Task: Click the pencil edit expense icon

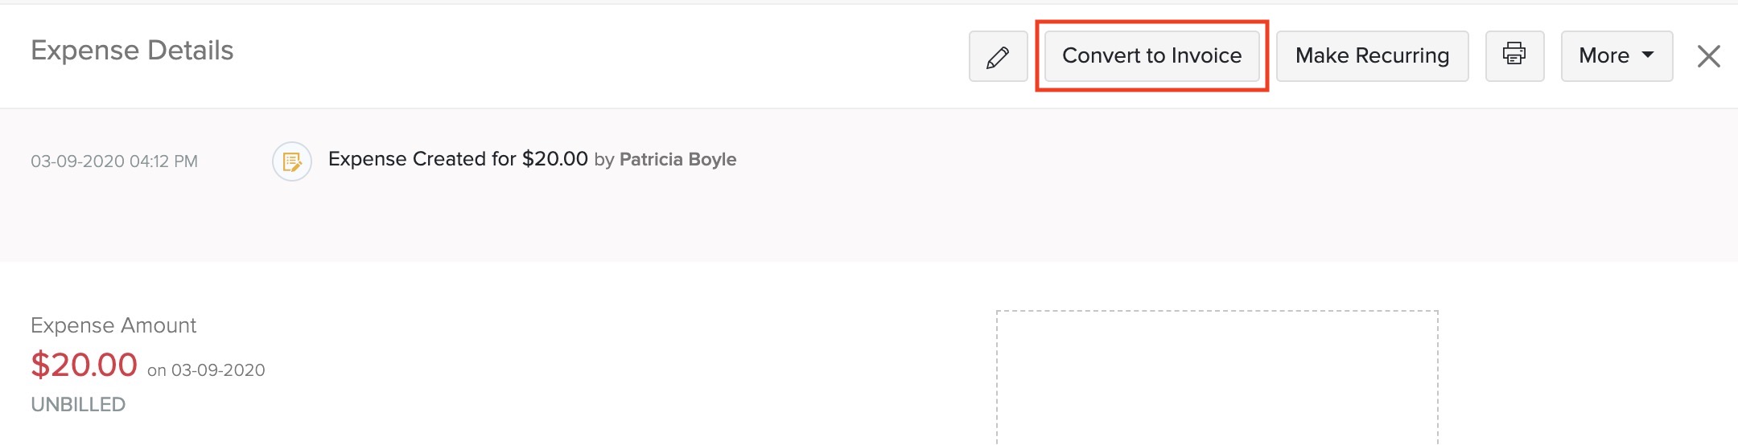Action: [998, 56]
